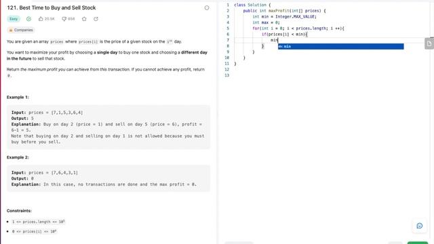
Task: Accept the 'min' autocomplete suggestion
Action: 340,47
